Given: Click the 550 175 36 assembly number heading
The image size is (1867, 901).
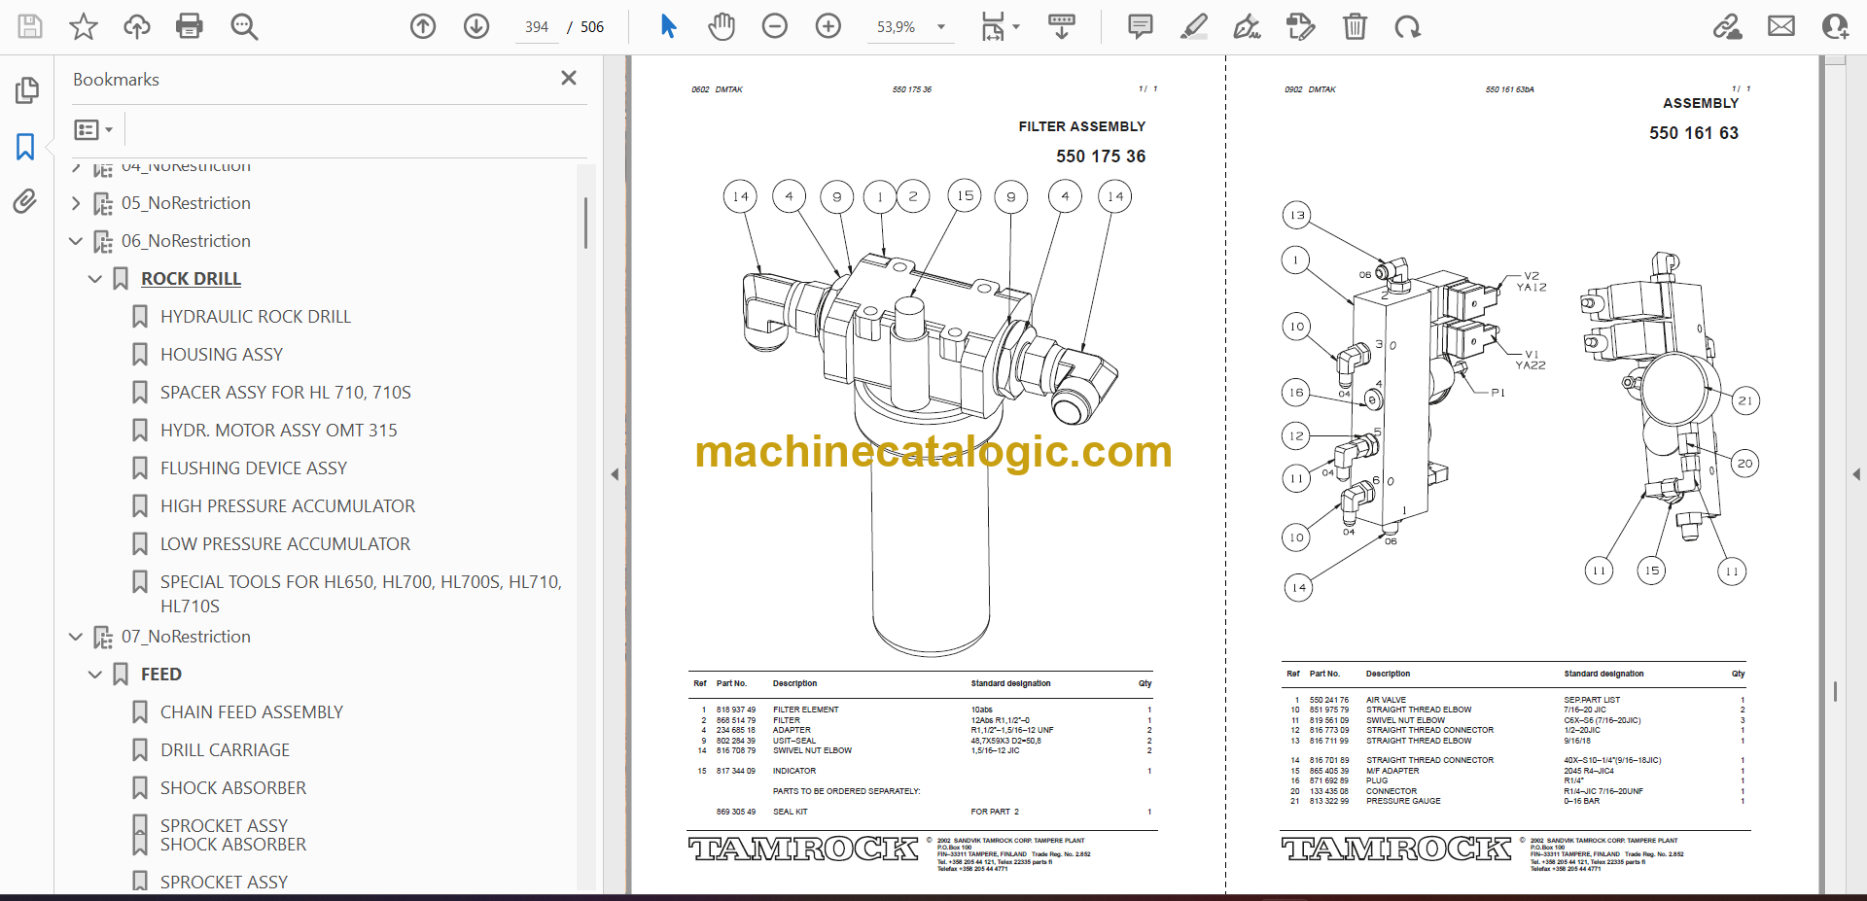Looking at the screenshot, I should (x=1101, y=156).
